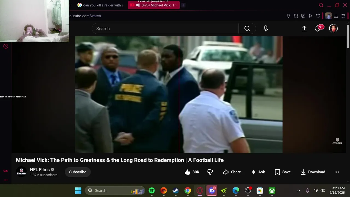Open a new tab with the plus button
Screen dimensions: 350x197
coord(183,5)
